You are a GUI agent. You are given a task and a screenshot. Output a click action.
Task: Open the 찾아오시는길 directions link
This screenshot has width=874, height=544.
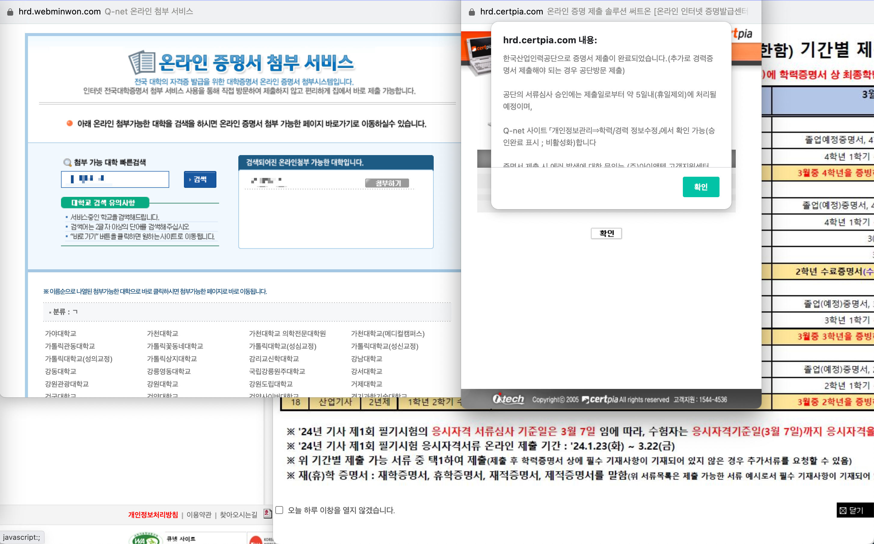pos(238,515)
